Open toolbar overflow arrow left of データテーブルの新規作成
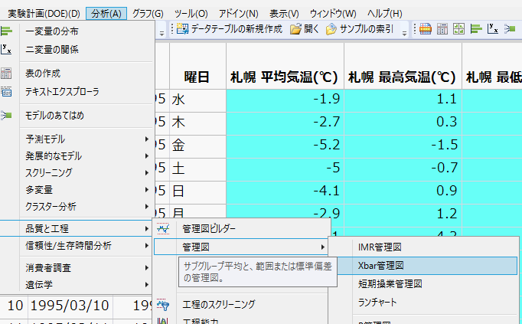Image resolution: width=522 pixels, height=324 pixels. click(161, 33)
